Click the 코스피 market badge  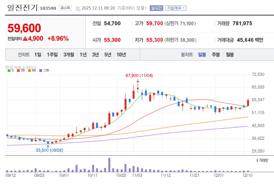pyautogui.click(x=65, y=8)
